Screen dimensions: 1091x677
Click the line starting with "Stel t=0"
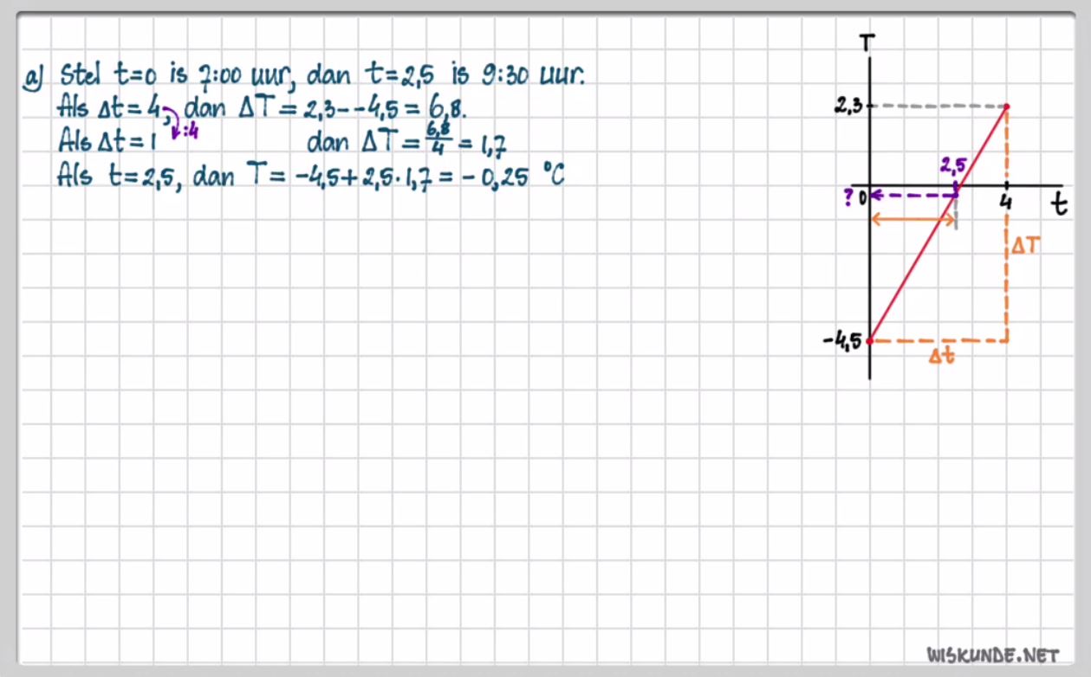[322, 74]
